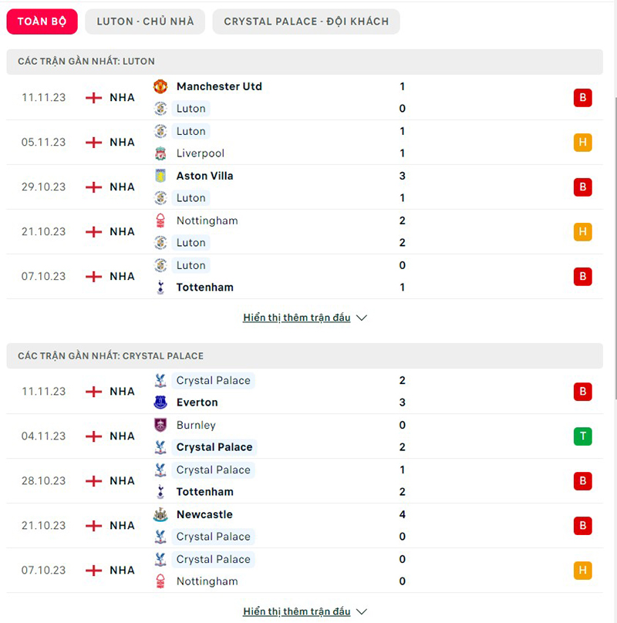Click the Tottenham club logo
This screenshot has width=617, height=623.
(160, 287)
